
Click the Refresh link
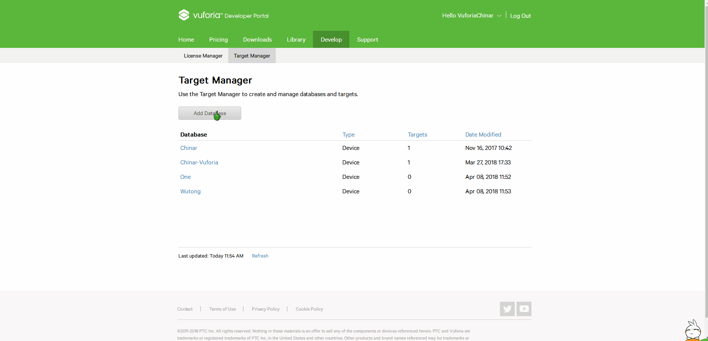pyautogui.click(x=260, y=256)
